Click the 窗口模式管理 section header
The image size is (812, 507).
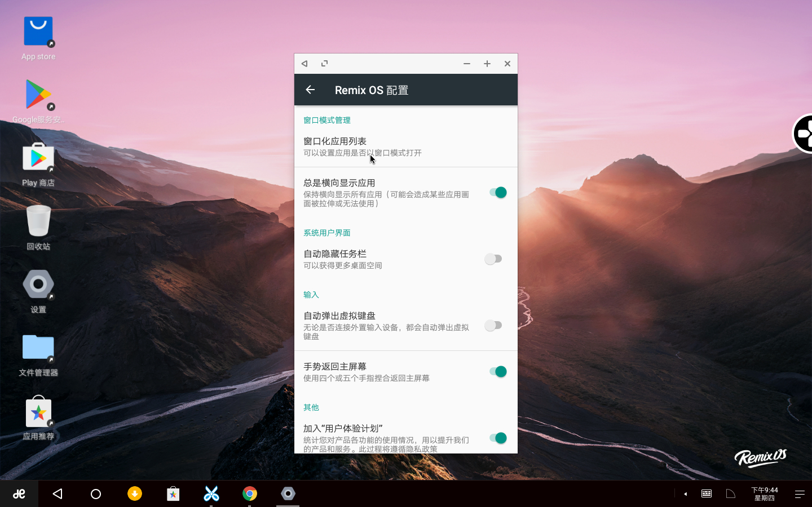pos(327,120)
